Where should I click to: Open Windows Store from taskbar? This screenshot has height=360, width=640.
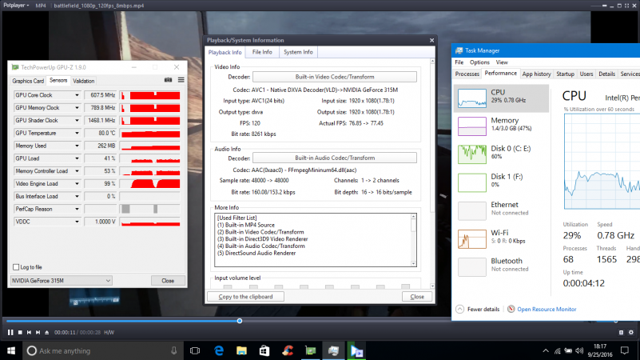point(264,351)
